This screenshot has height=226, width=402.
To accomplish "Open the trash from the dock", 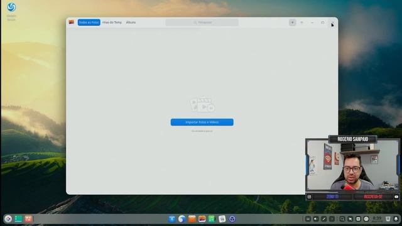I will pos(388,219).
